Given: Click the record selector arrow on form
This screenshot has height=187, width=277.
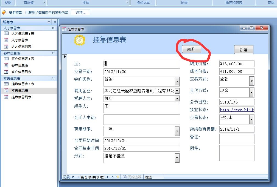Looking at the screenshot, I should click(x=65, y=57).
